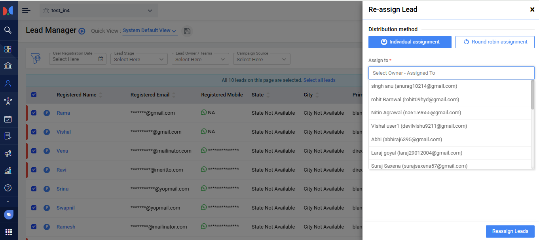Toggle the checkbox for lead Srinu
Screen dimensions: 539x240
34,189
